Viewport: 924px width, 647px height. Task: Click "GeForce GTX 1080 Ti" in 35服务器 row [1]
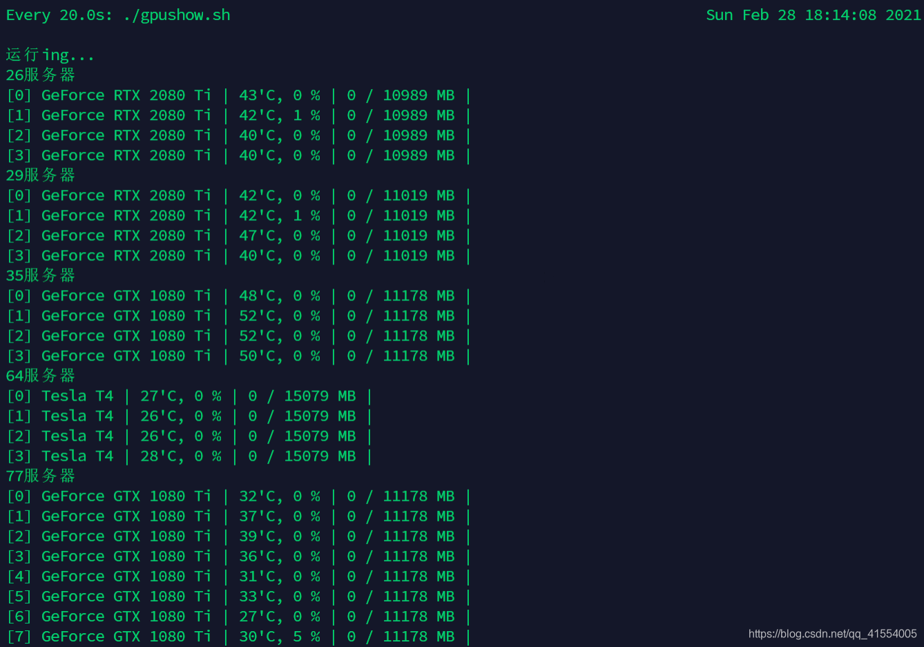point(126,316)
